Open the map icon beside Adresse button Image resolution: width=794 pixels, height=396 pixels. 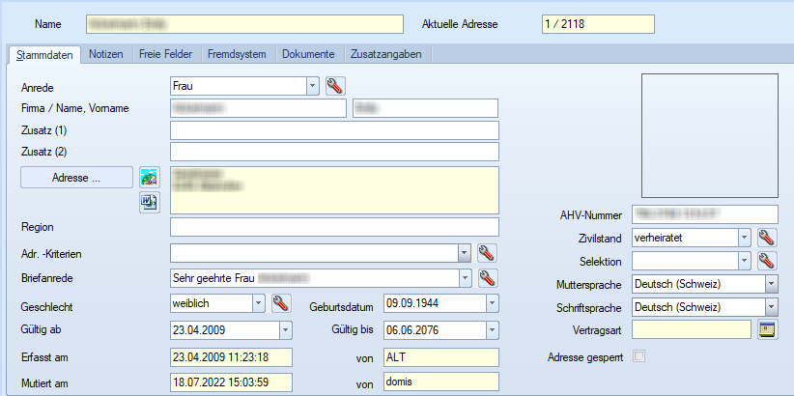pos(150,177)
